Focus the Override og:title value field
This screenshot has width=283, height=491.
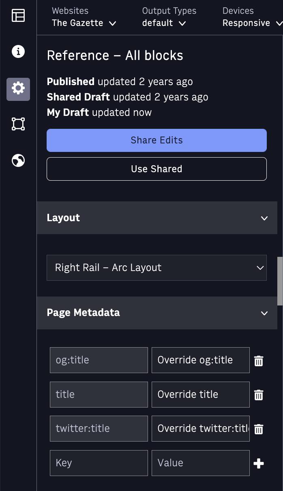coord(201,360)
